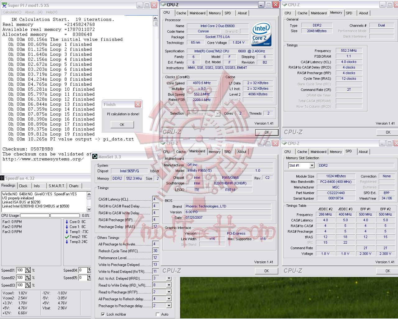This screenshot has height=319, width=398.
Task: Open the Slot #1 memory slot dropdown
Action: [x=312, y=165]
